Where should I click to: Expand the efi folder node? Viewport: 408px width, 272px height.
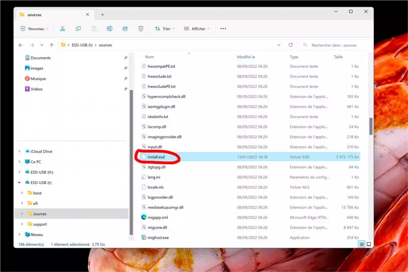(x=22, y=203)
